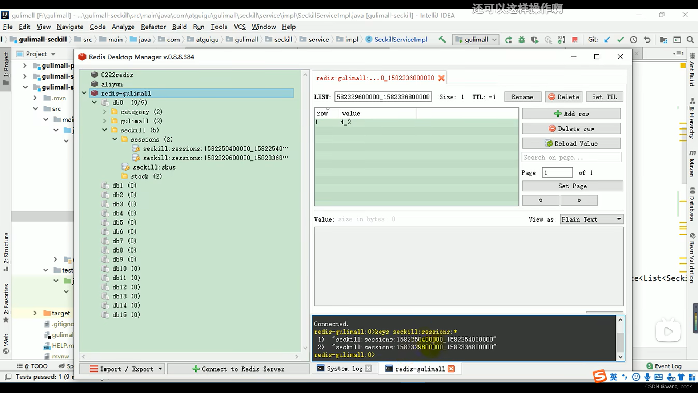Open the 6: TODO tool window
The width and height of the screenshot is (698, 393).
(33, 366)
